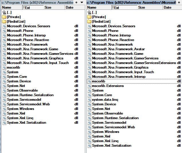Select Microsoft.Xna.Framework.Input.Touch in left panel
This screenshot has width=182, height=153.
(x=38, y=63)
